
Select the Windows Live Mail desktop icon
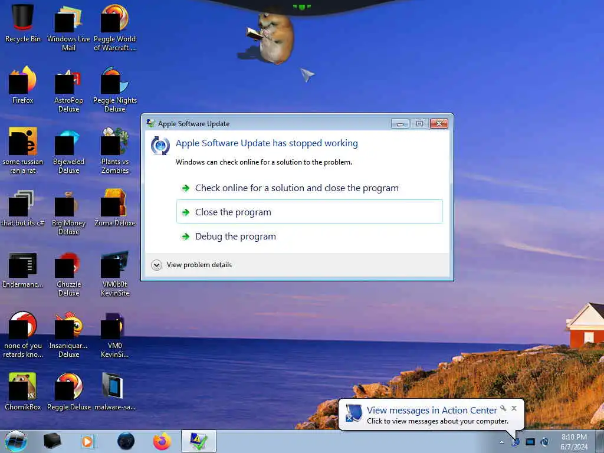pos(68,28)
